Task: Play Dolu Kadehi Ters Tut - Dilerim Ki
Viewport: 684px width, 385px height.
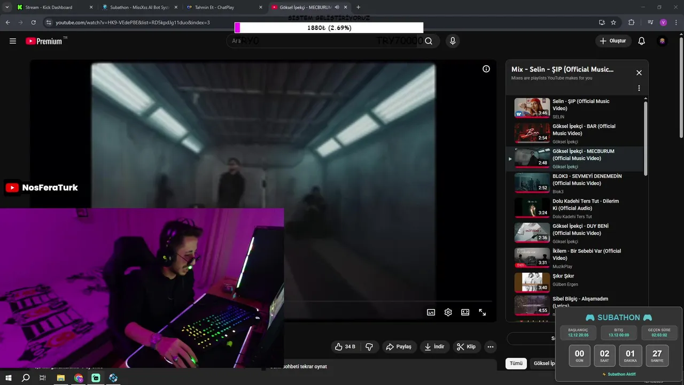Action: point(574,209)
